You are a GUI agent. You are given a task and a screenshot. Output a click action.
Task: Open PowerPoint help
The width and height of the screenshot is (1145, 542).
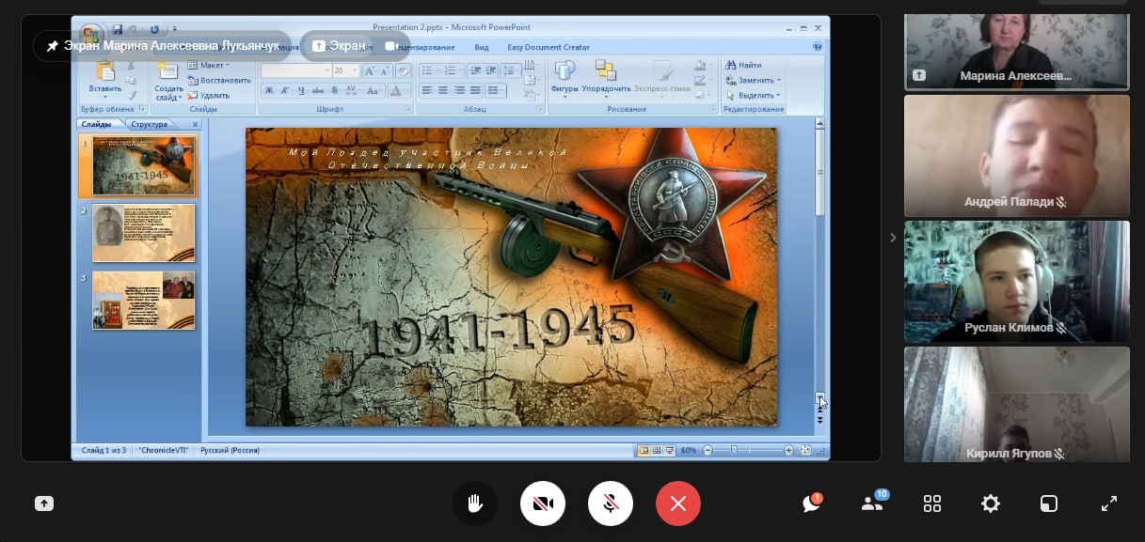tap(818, 46)
